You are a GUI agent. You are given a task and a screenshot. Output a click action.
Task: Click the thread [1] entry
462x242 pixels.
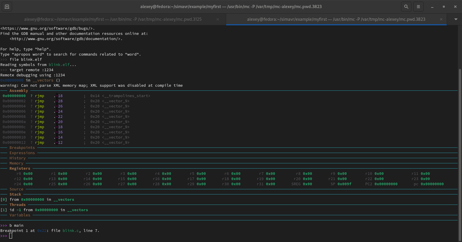pos(44,210)
